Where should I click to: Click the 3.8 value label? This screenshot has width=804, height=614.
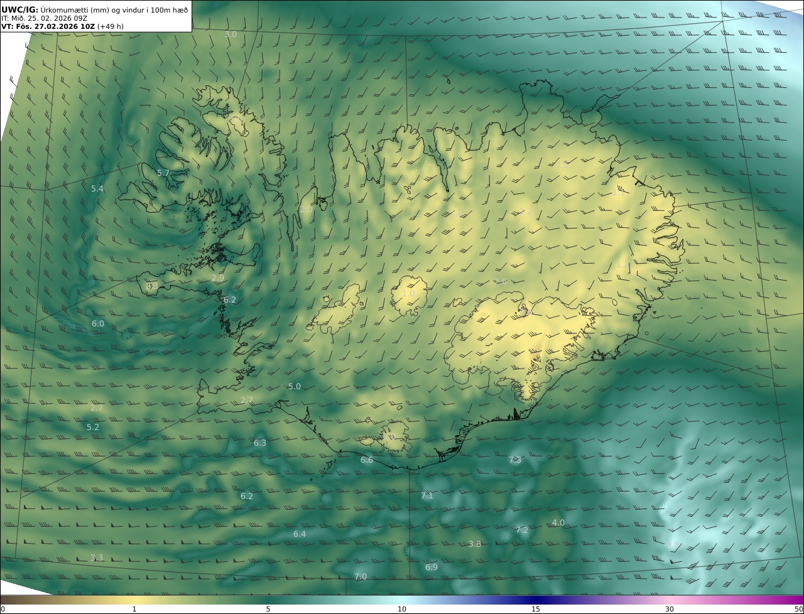[x=475, y=544]
